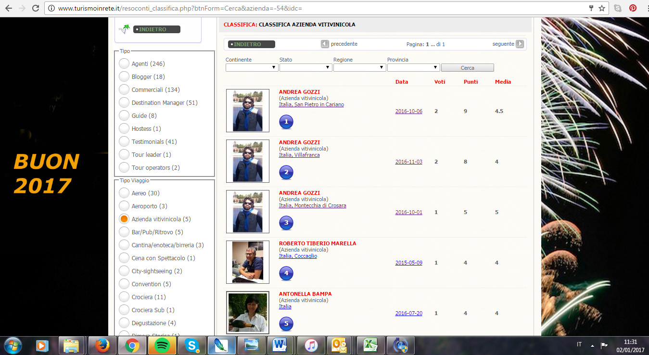This screenshot has width=649, height=355.
Task: Click the blue rank badge number 4
Action: click(286, 274)
